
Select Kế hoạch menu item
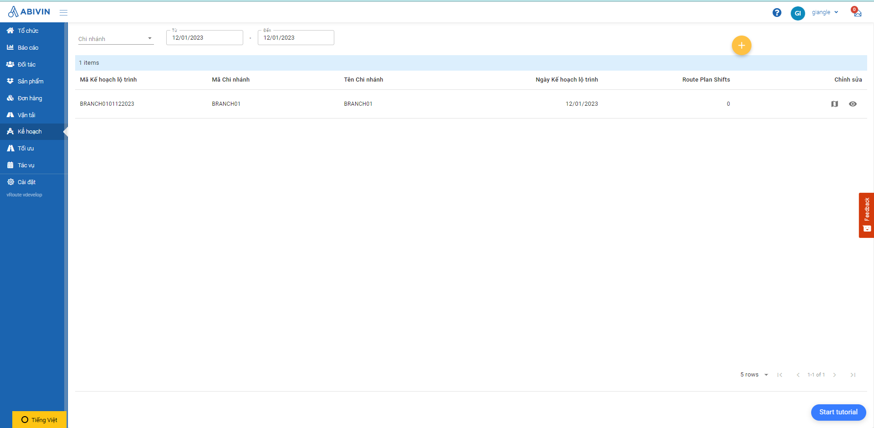[x=32, y=132]
